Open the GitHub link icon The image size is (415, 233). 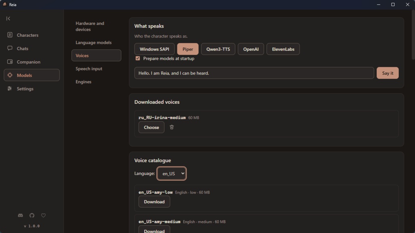32,216
